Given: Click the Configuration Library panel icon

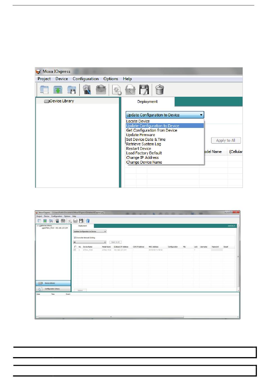Looking at the screenshot, I should click(40, 289).
